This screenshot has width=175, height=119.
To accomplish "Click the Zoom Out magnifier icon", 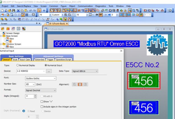I will tap(69, 15).
